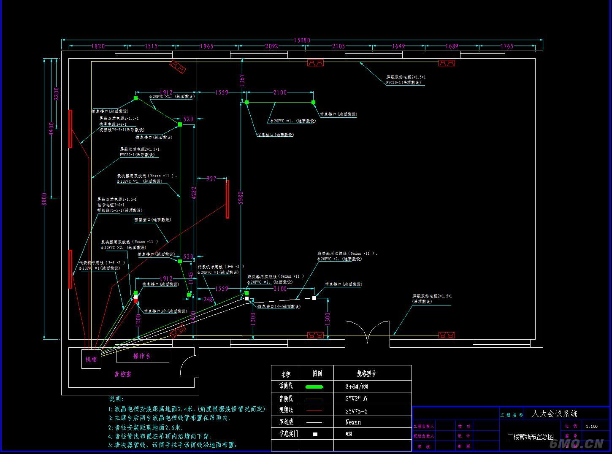Click the 15080 overall width dimension
Viewport: 612px width, 454px height.
pyautogui.click(x=302, y=40)
